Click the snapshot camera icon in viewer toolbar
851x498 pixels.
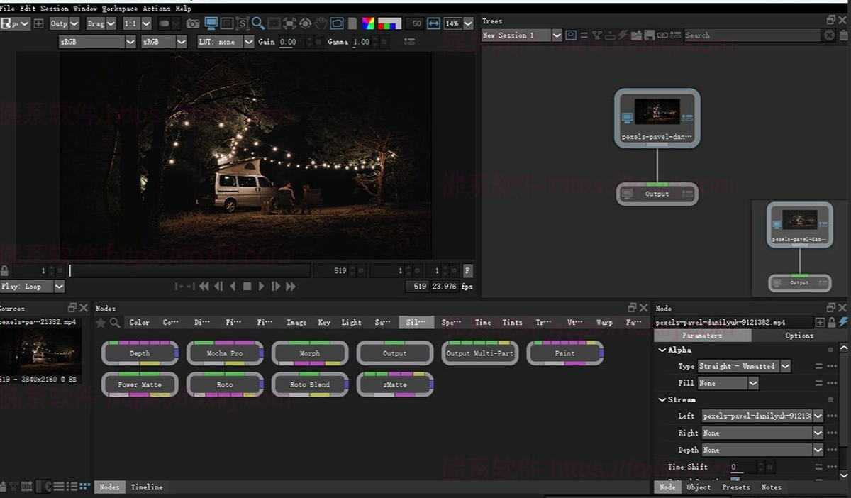click(192, 23)
